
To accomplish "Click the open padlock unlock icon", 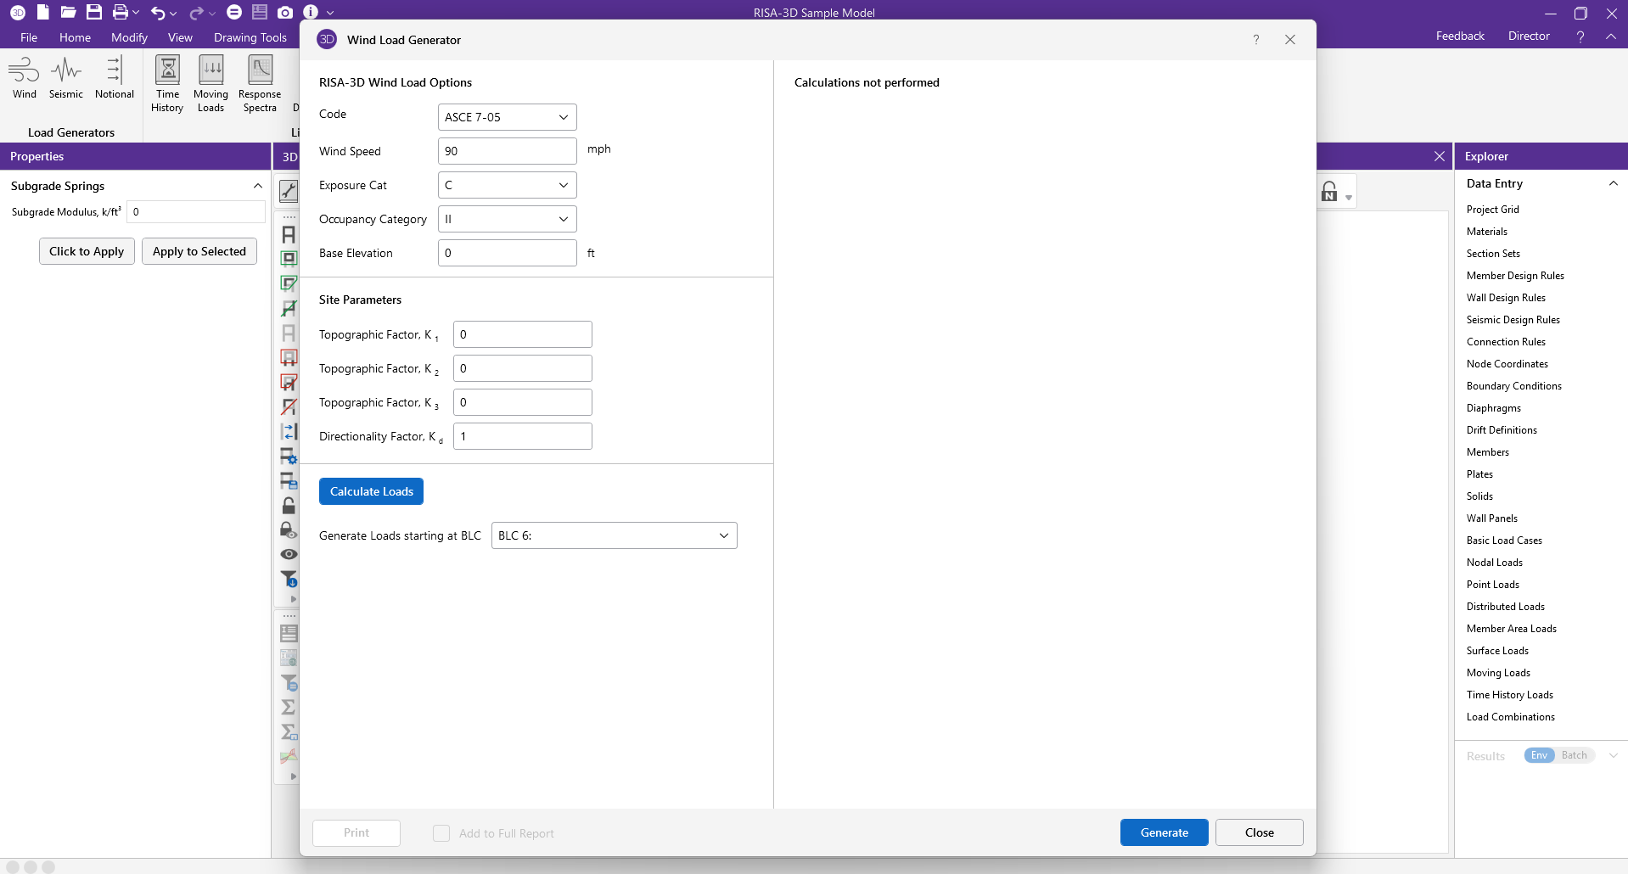I will click(289, 505).
